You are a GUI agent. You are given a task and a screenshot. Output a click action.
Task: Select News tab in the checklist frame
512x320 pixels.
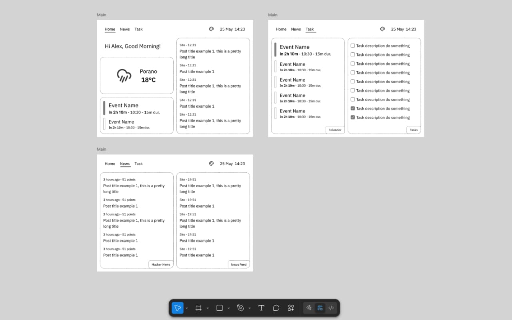(x=296, y=29)
